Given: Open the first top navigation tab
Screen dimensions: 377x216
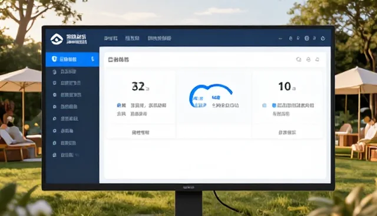Looking at the screenshot, I should click(111, 38).
